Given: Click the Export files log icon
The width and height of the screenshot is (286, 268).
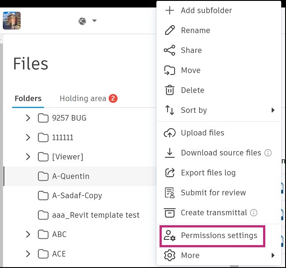Looking at the screenshot, I should click(x=169, y=173).
